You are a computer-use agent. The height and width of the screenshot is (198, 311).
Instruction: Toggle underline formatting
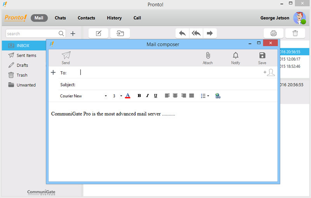coord(156,96)
